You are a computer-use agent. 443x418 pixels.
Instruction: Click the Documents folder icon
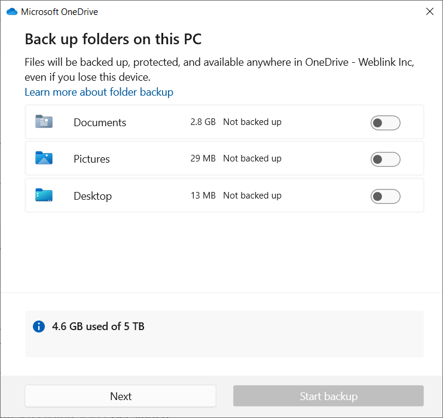point(44,122)
